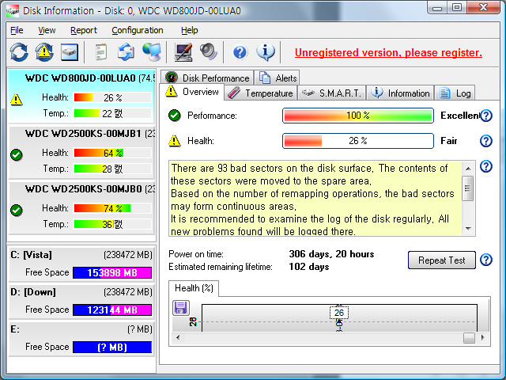Select the WDC WD2500KS-00MJB0 disk entry
Image resolution: width=506 pixels, height=380 pixels.
tap(81, 207)
